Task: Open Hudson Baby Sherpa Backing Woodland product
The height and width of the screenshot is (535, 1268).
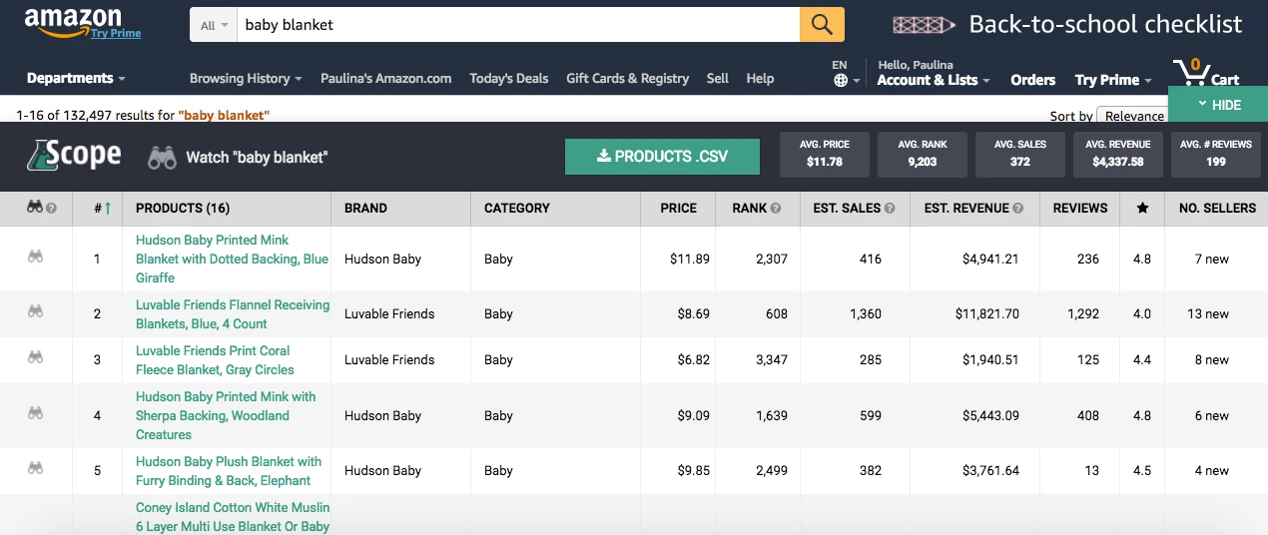Action: 226,415
